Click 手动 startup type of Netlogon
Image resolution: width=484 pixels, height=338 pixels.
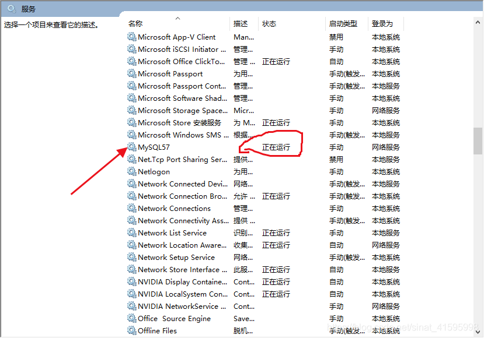(x=336, y=171)
